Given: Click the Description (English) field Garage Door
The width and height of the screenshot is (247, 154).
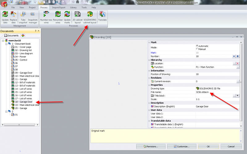Looking at the screenshot, I should point(217,107).
